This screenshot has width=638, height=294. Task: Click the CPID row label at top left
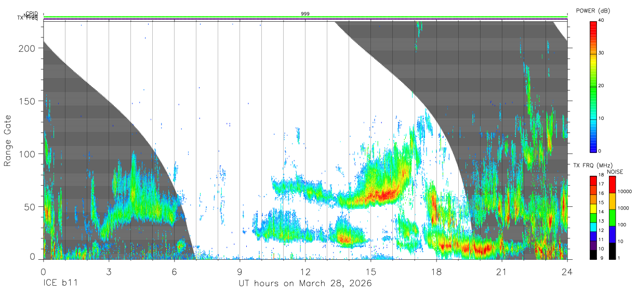click(x=32, y=14)
